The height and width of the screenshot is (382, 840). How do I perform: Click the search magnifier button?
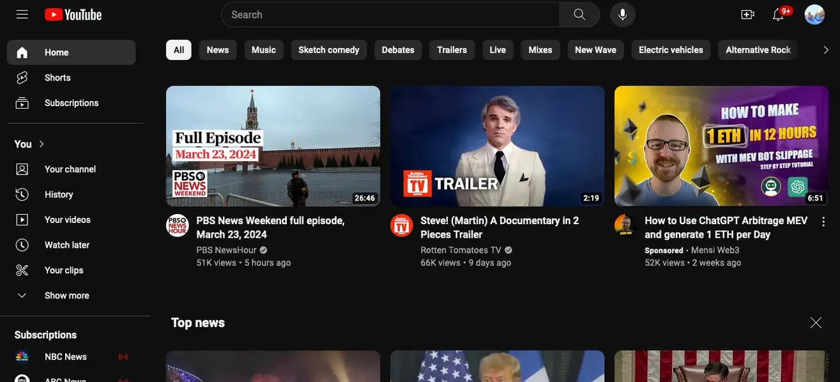(579, 14)
